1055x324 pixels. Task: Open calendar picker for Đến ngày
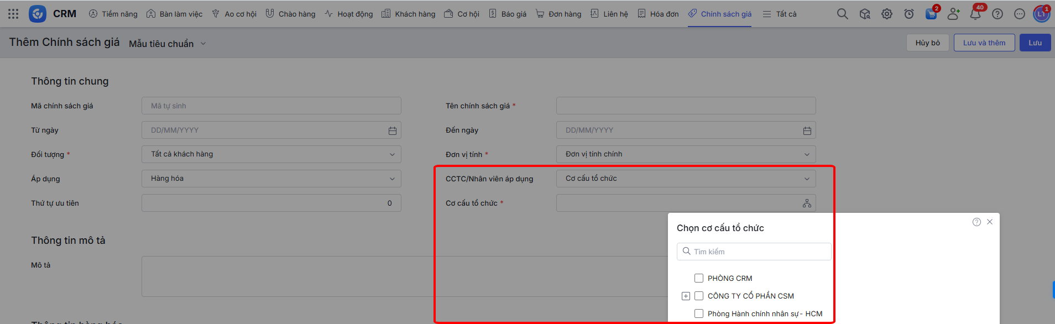coord(807,130)
